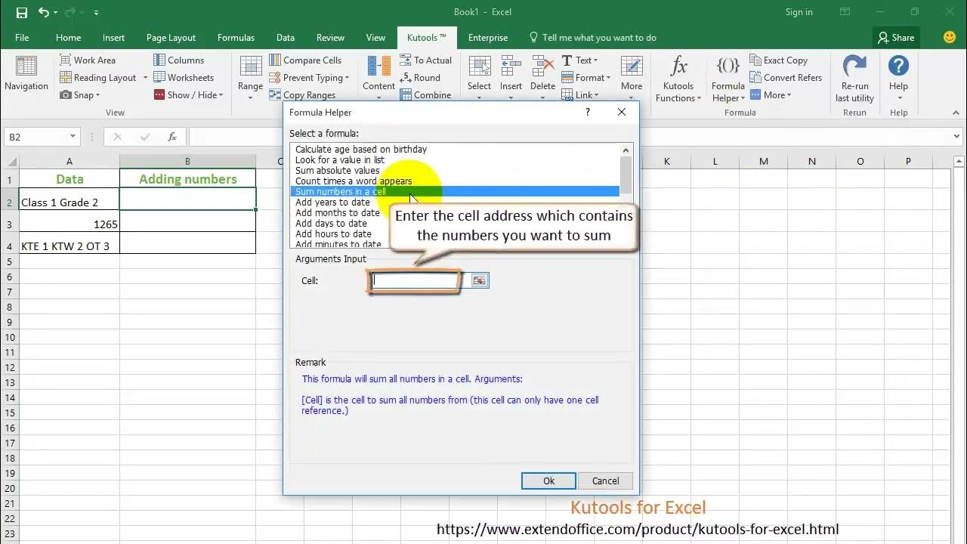Click the Round tool
Screen dimensions: 967x544
pos(420,77)
